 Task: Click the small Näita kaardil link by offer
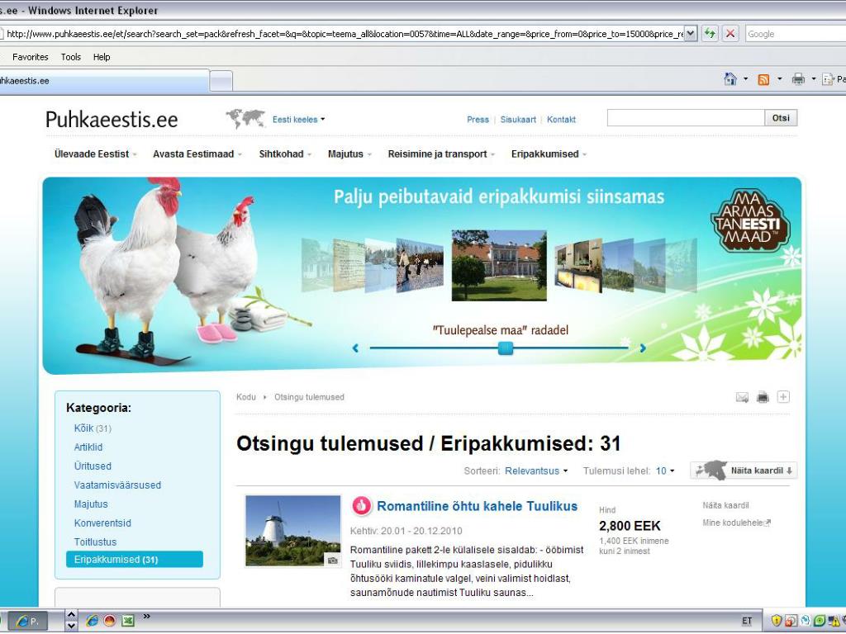[725, 505]
